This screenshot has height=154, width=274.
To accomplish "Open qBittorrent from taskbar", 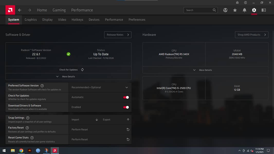I will [38, 150].
